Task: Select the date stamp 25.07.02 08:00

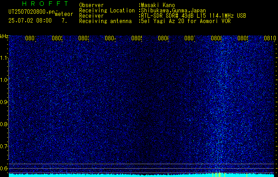Action: click(30, 21)
